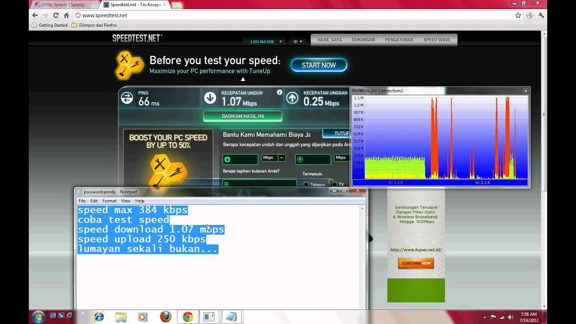
Task: Click the ping result arrows icon
Action: tap(127, 98)
